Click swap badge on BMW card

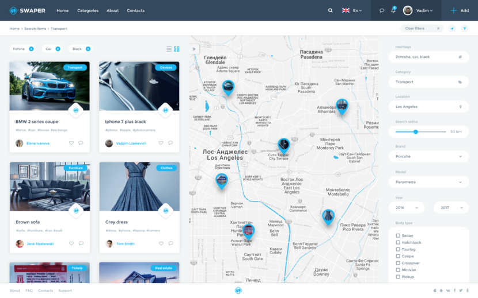(x=76, y=110)
